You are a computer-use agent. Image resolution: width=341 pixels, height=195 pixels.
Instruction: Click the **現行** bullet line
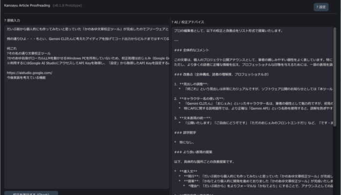(256, 176)
